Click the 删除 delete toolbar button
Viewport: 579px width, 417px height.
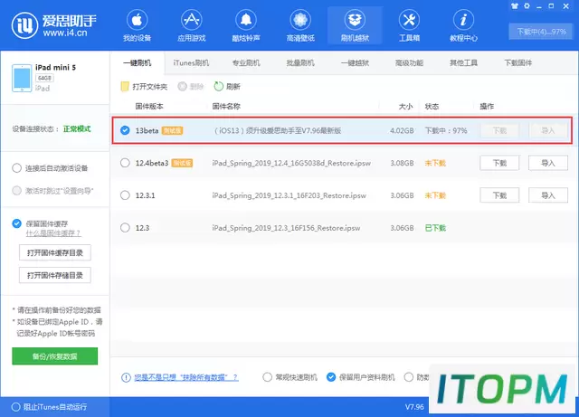(x=191, y=87)
